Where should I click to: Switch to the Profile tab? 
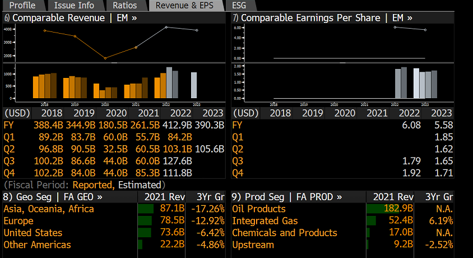tap(22, 6)
